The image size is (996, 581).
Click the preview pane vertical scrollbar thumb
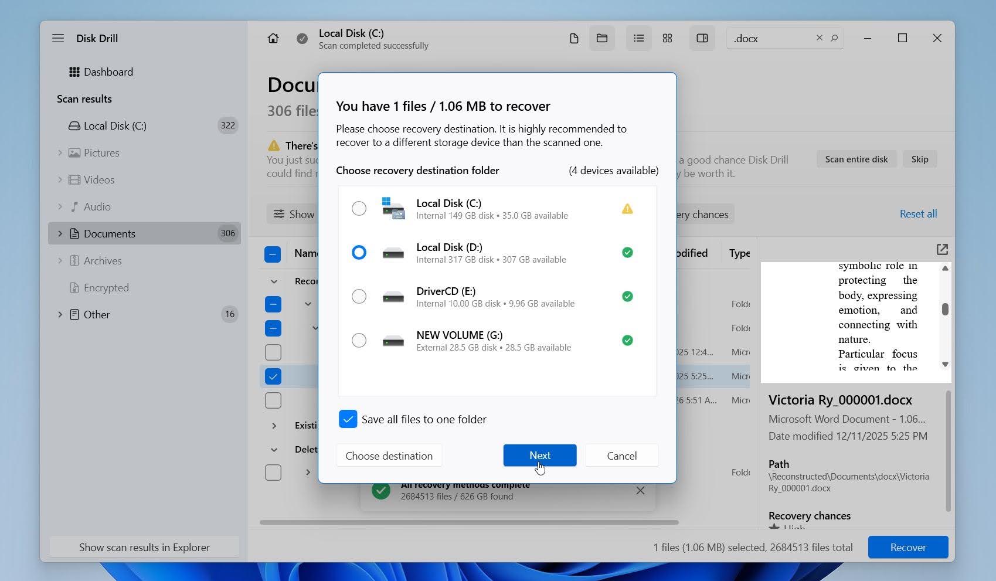pos(945,309)
